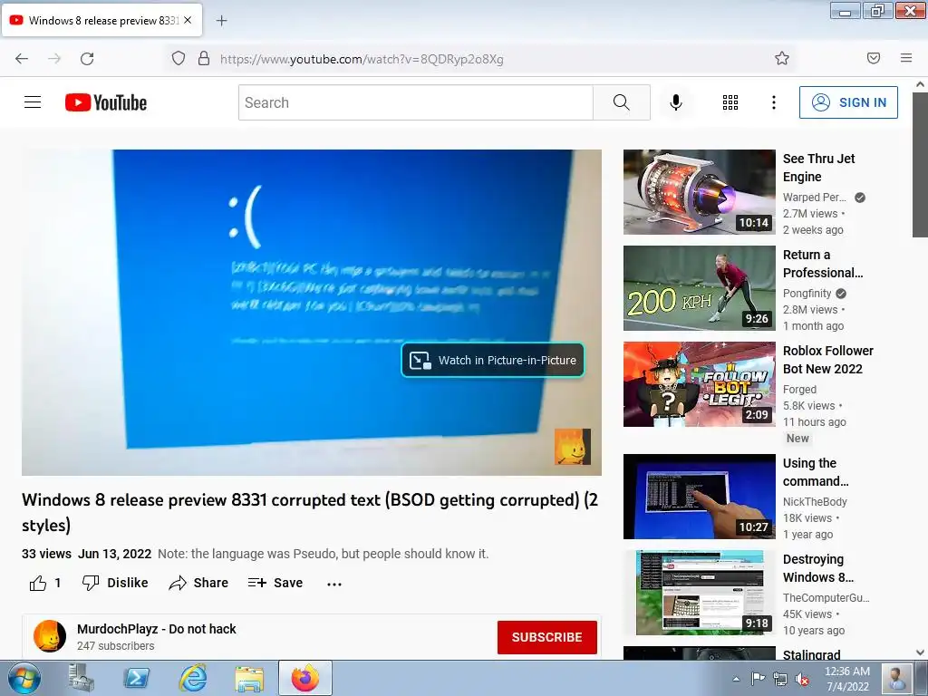Open Action Center flag icon
This screenshot has height=696, width=928.
coord(758,679)
